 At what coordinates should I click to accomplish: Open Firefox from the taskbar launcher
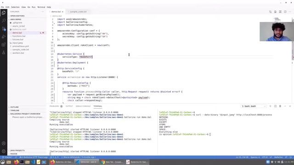click(x=17, y=162)
